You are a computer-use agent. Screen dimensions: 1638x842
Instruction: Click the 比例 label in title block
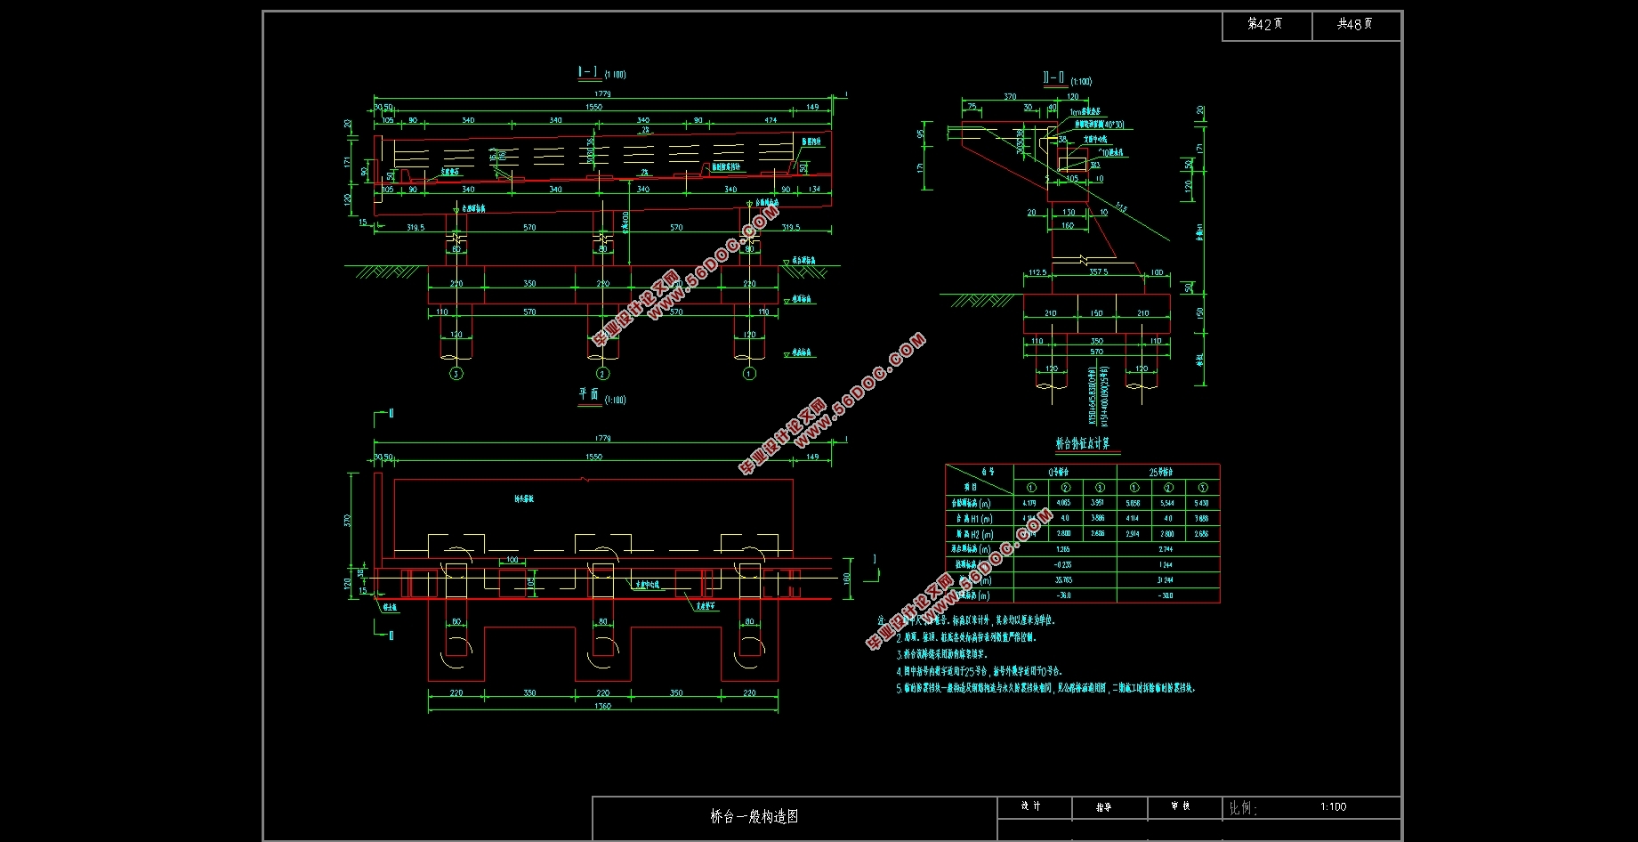coord(1243,808)
